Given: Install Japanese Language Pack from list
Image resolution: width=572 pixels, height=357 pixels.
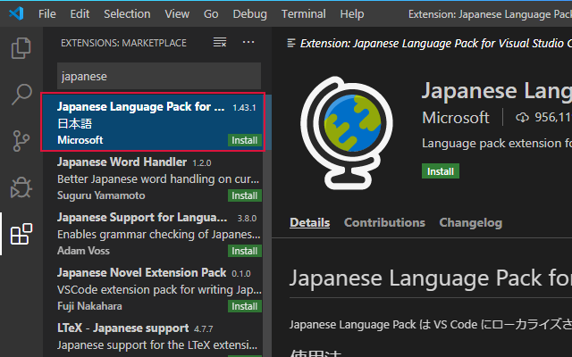Looking at the screenshot, I should point(244,140).
